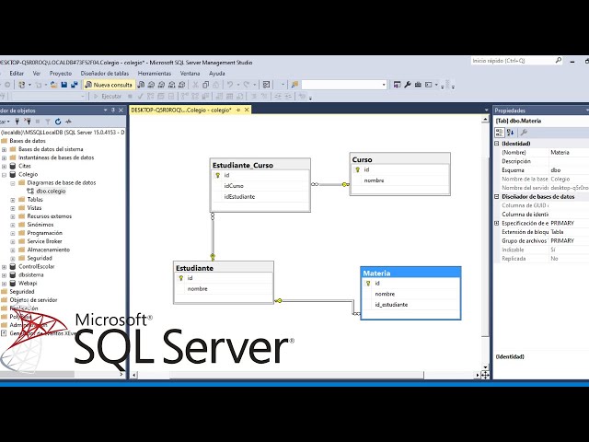
Task: Select the dbsistema database in the tree
Action: (x=30, y=274)
